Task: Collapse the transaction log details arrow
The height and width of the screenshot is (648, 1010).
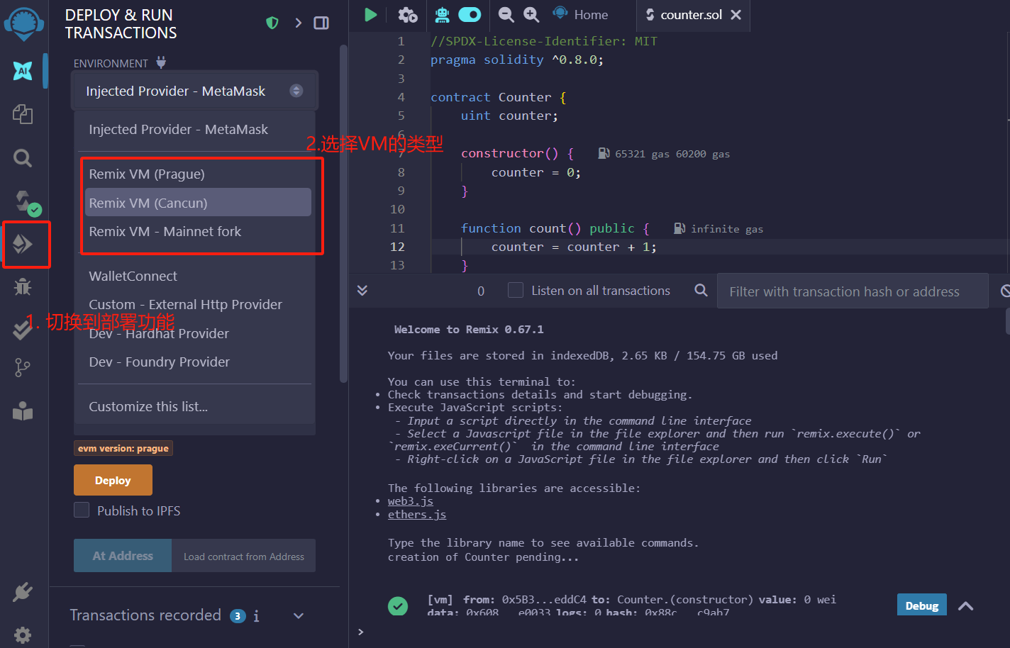Action: [965, 606]
